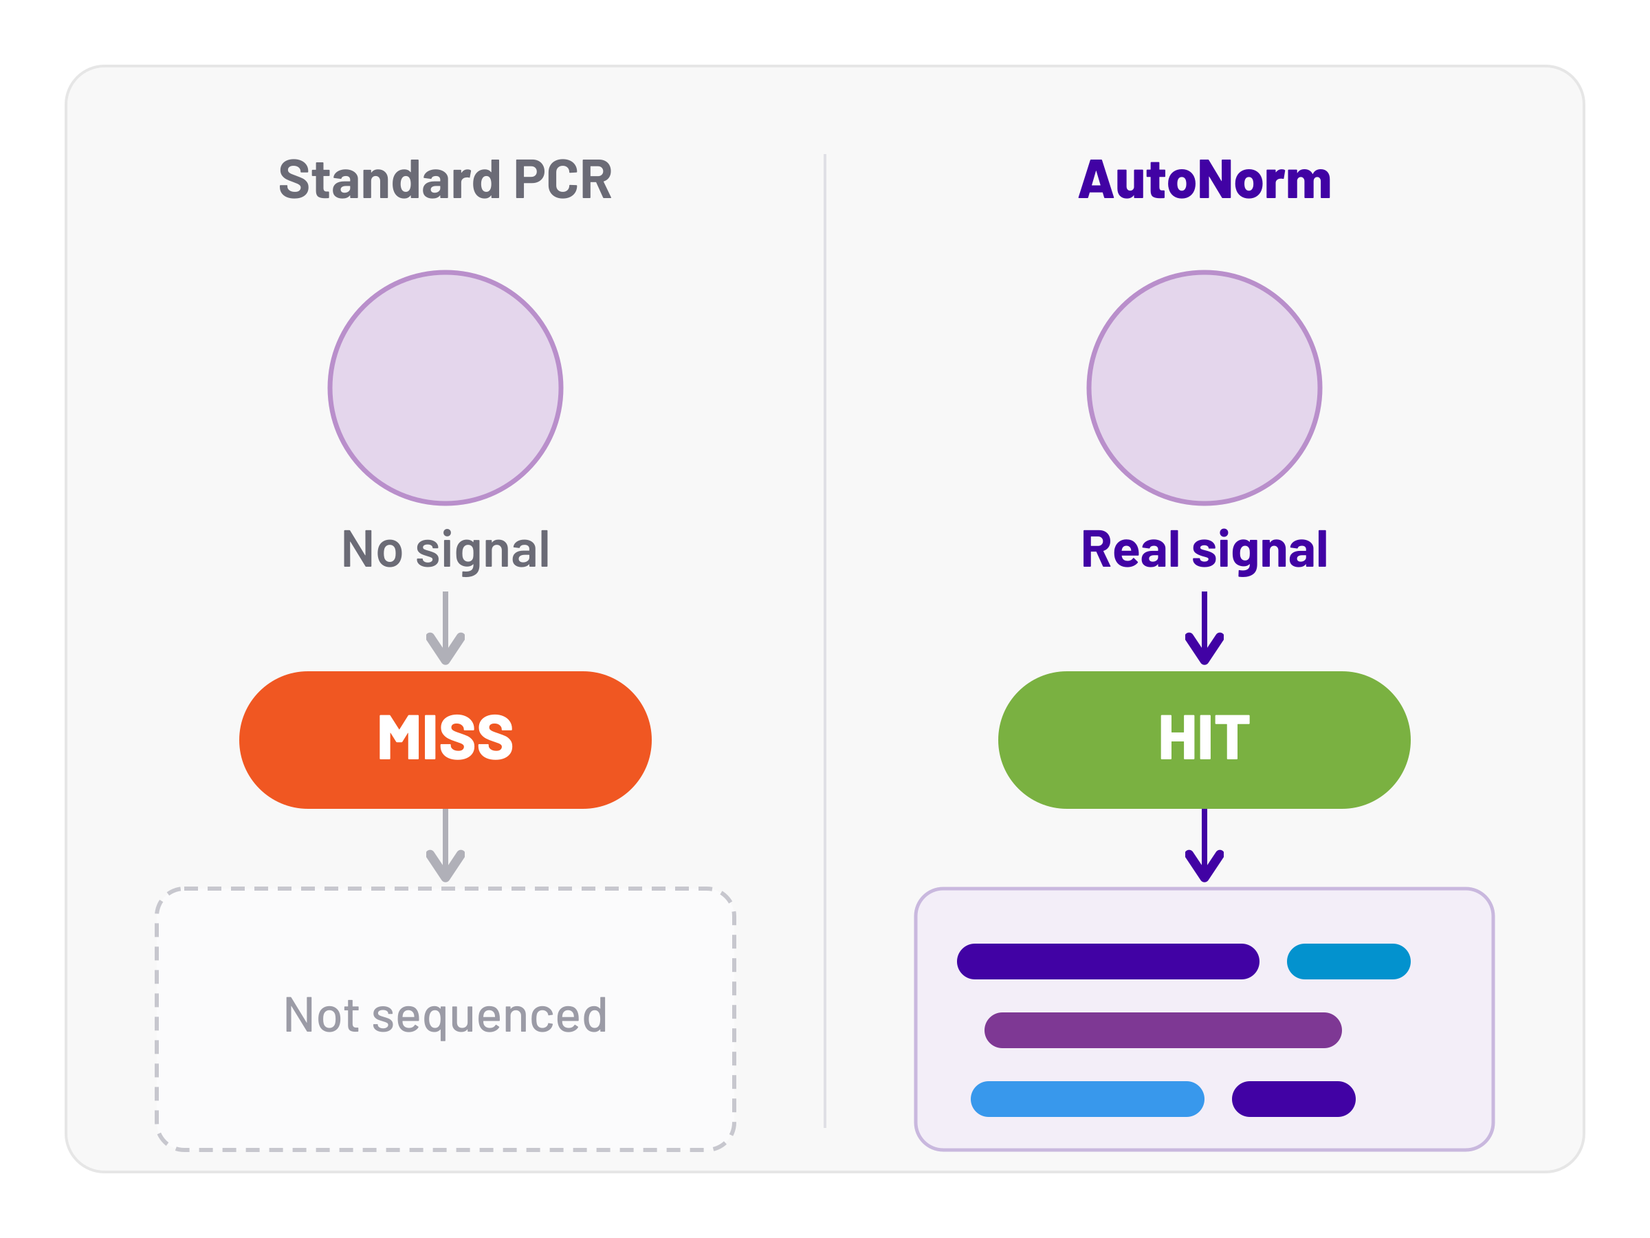The image size is (1650, 1238).
Task: Click the teal short bar in top row
Action: click(1349, 961)
